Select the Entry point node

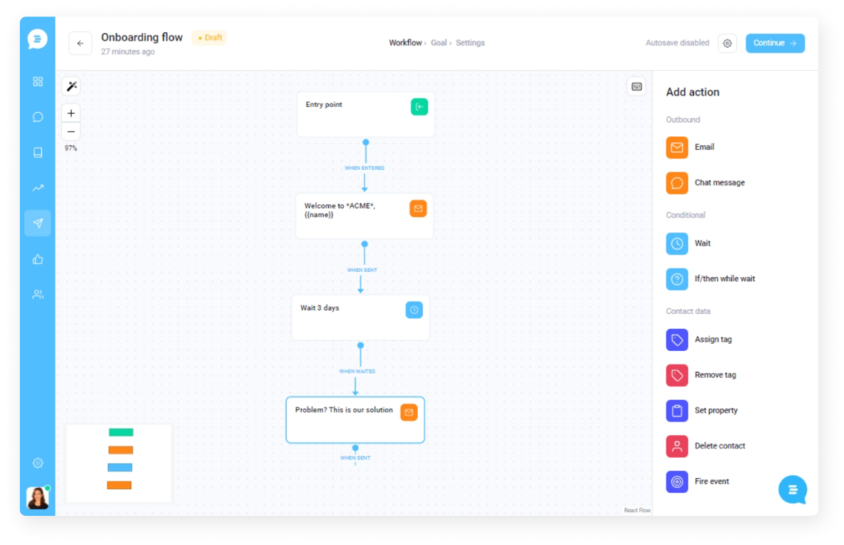365,114
